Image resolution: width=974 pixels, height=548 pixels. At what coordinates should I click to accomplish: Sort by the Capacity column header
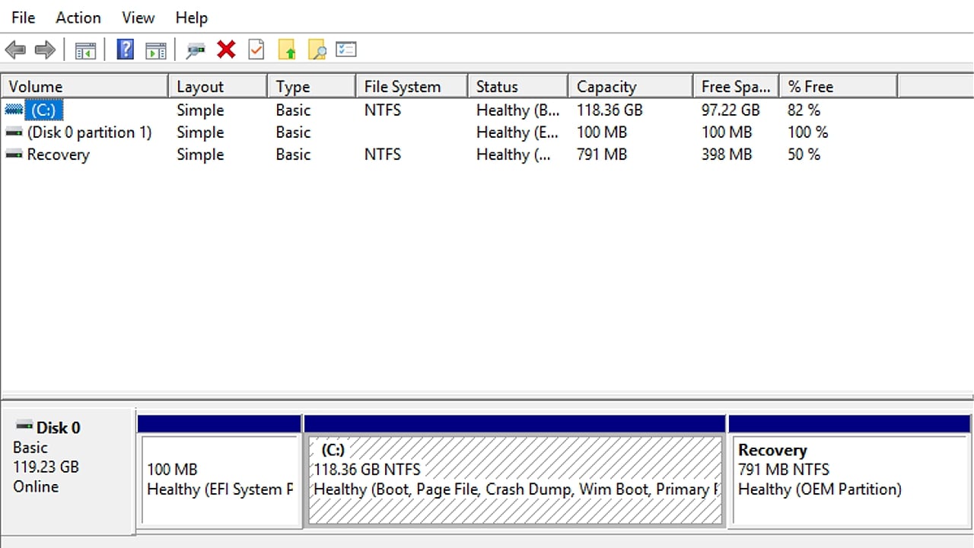tap(631, 87)
